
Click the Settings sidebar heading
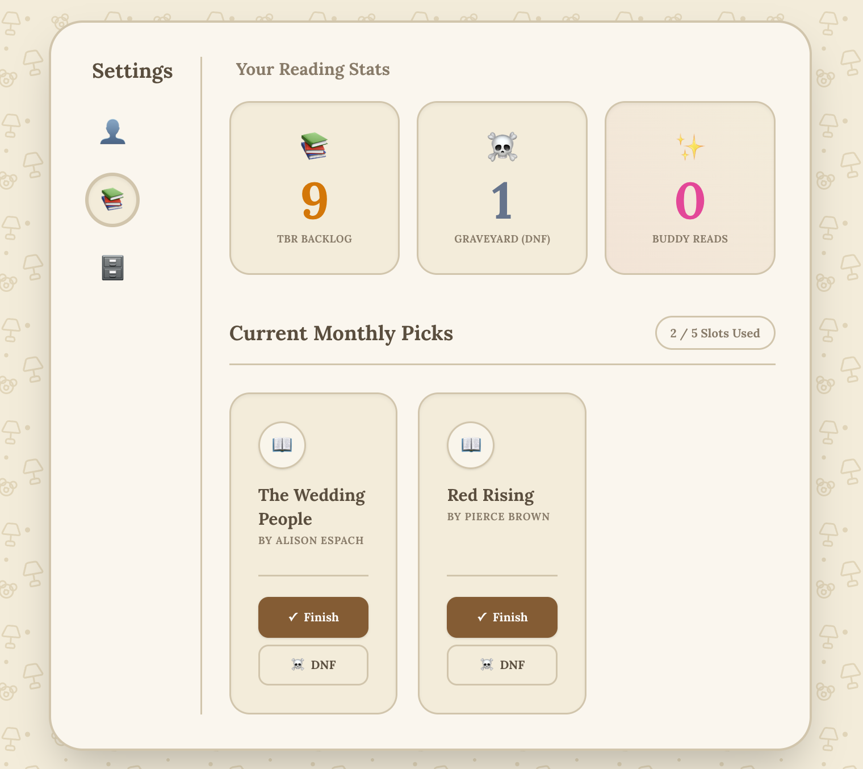click(x=132, y=71)
